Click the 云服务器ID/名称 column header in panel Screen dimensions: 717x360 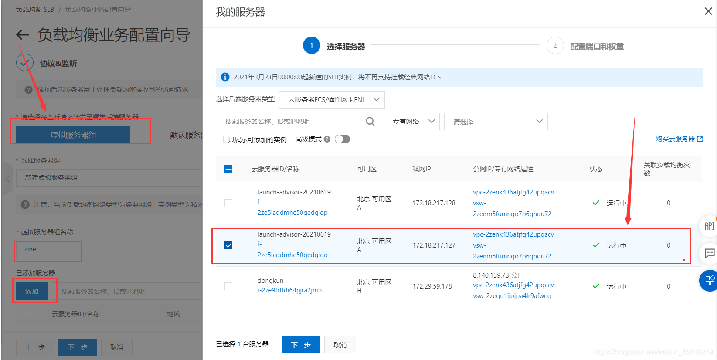pos(275,169)
